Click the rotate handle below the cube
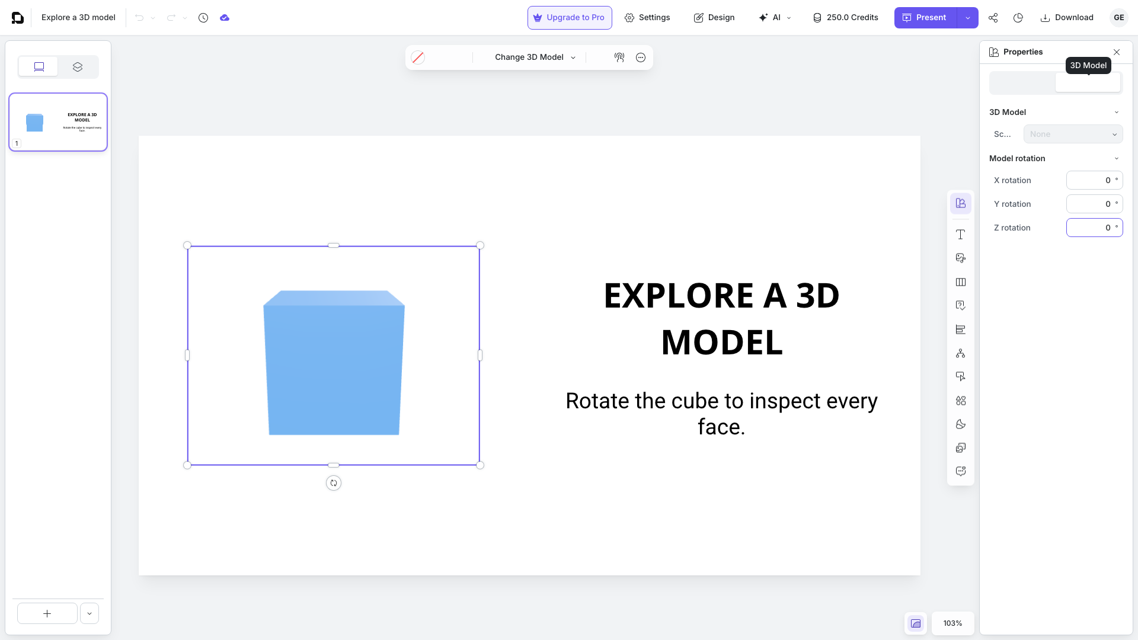The width and height of the screenshot is (1138, 640). (x=334, y=484)
